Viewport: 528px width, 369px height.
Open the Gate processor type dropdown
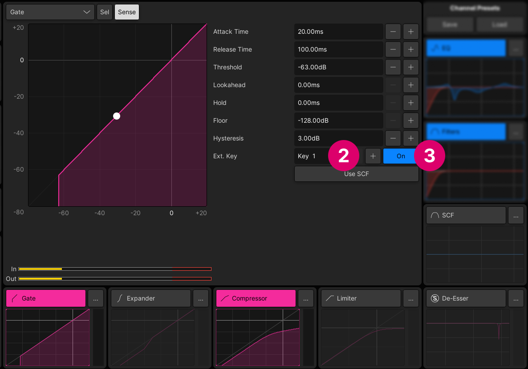[50, 12]
